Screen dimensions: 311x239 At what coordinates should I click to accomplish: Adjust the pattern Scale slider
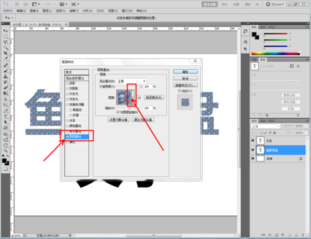click(x=129, y=108)
